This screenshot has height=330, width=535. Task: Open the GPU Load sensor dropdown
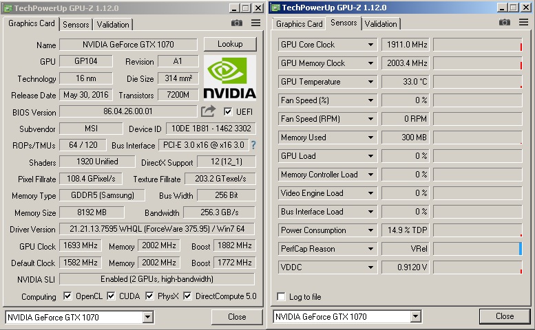click(370, 156)
